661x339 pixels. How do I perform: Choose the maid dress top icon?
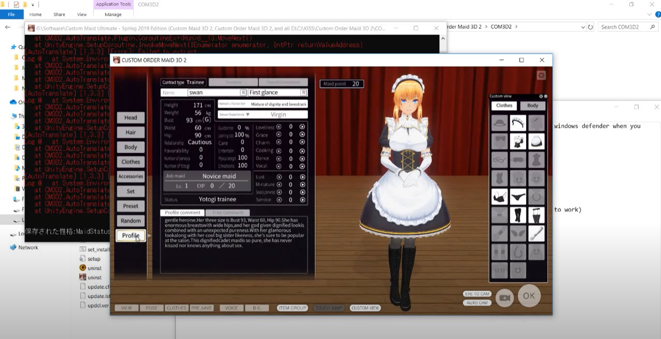tap(518, 141)
